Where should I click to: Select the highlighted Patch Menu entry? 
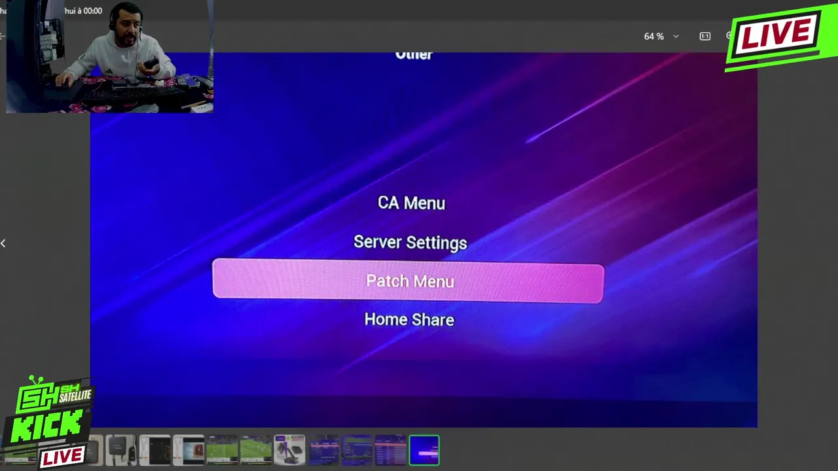pos(408,282)
